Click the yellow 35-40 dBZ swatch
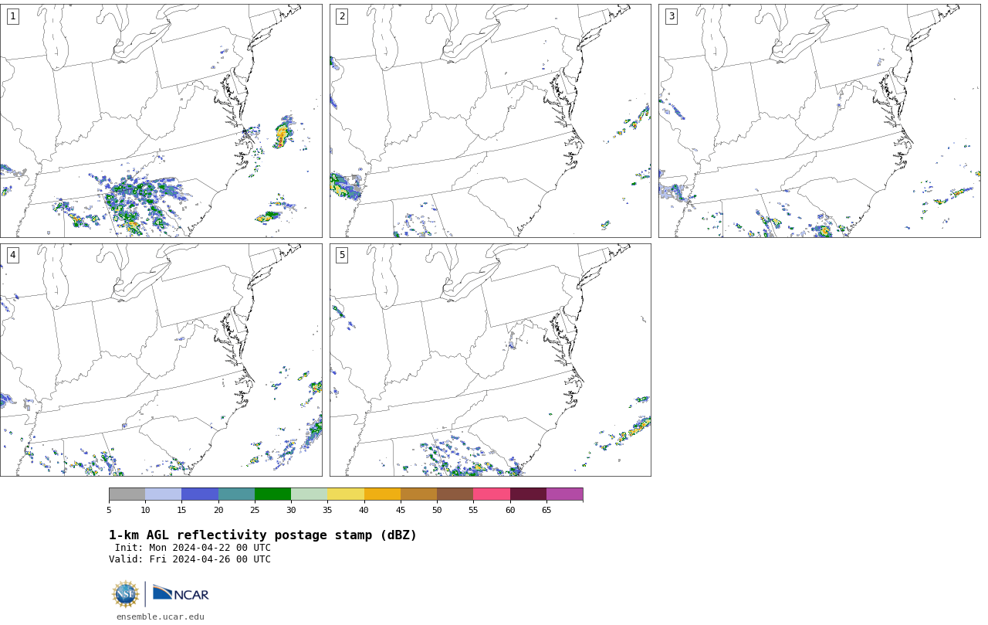 coord(346,494)
